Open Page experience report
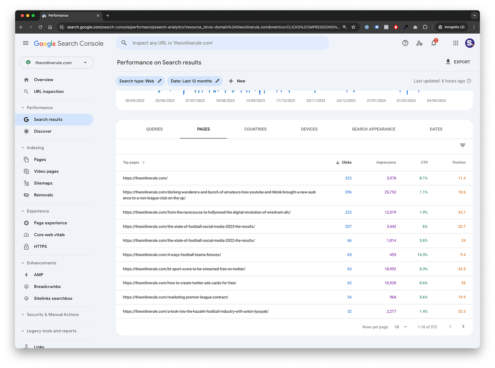Viewport: 495px width, 368px height. coord(50,223)
